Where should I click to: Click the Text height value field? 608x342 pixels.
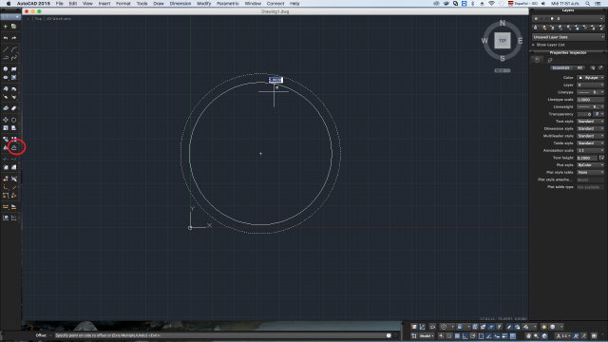587,158
